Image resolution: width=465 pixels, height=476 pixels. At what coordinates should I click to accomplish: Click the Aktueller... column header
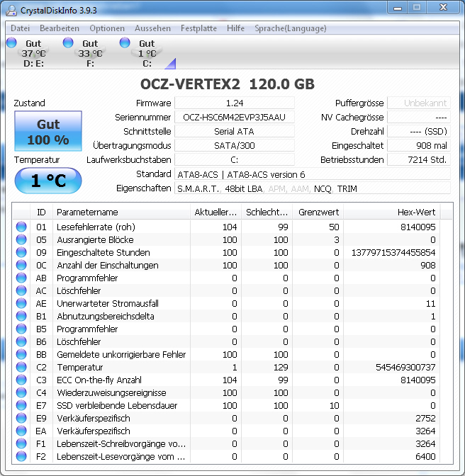tap(215, 212)
